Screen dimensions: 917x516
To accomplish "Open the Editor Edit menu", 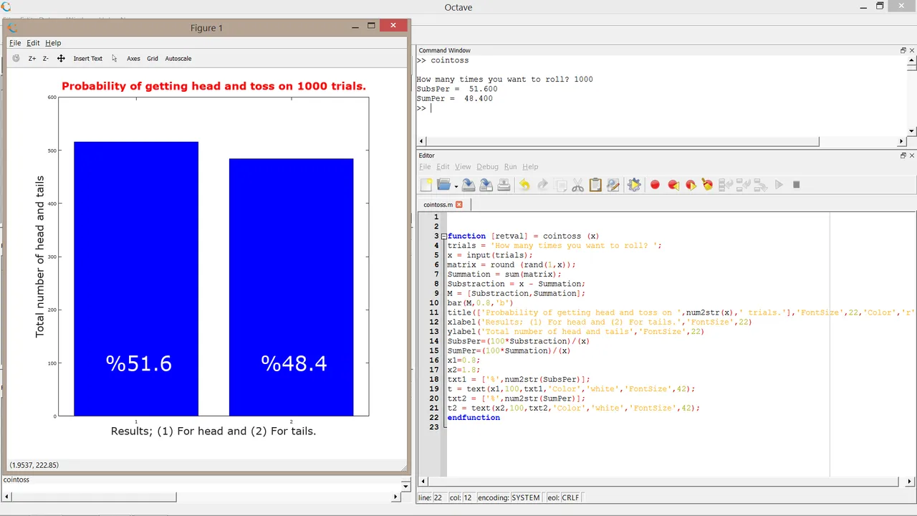I will tap(443, 167).
